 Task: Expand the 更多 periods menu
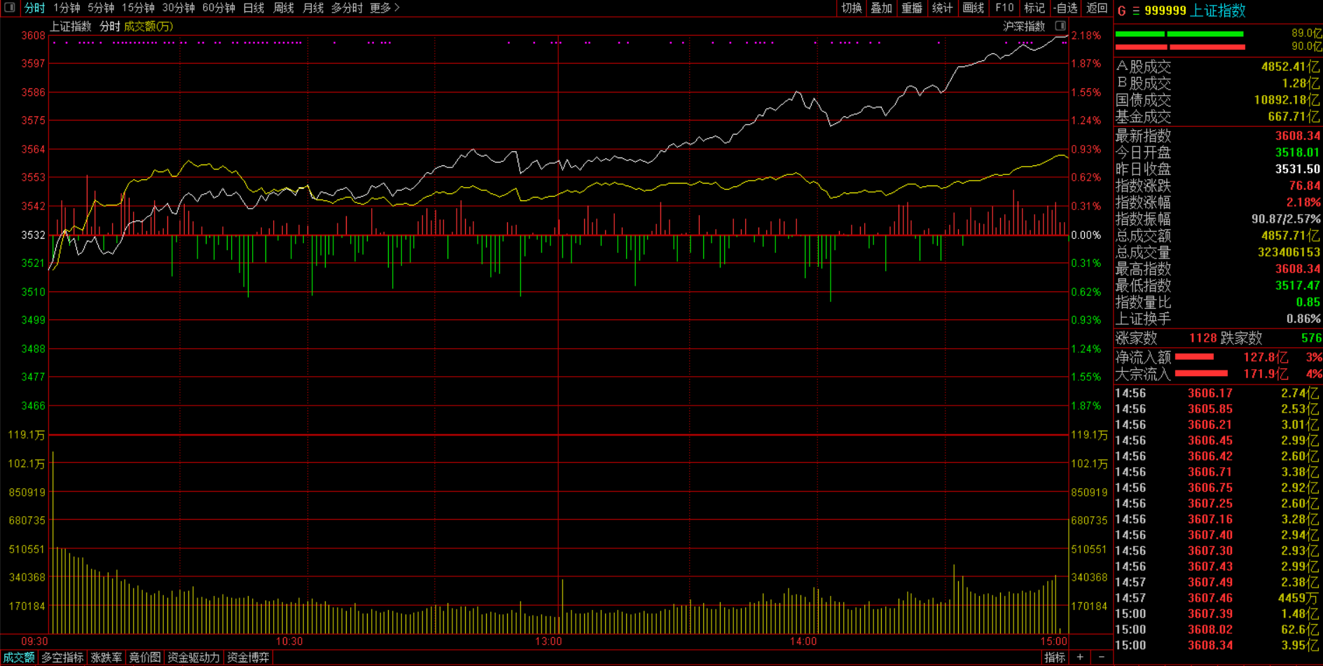pos(385,8)
